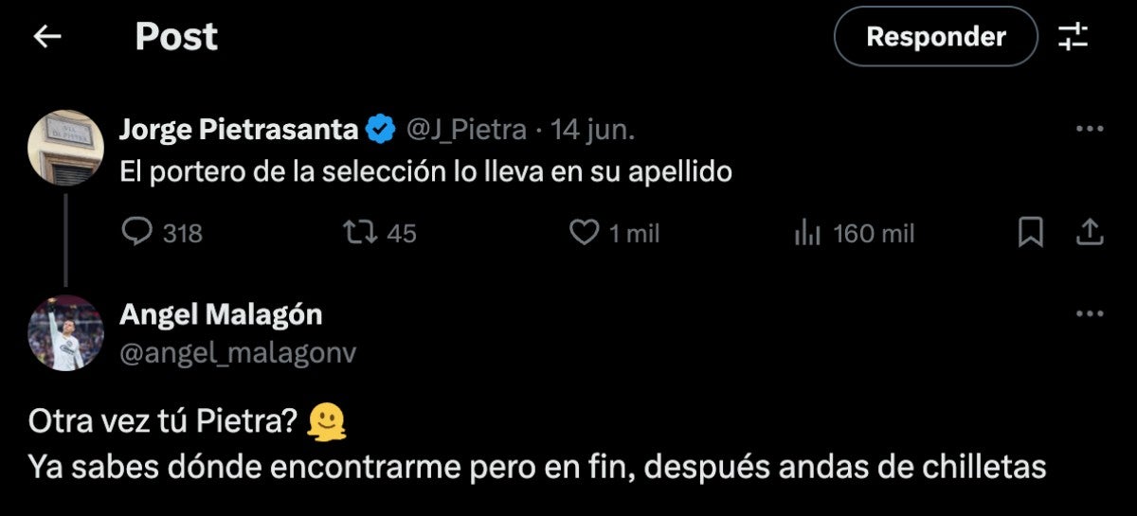Like the post with 1 mil likes
Screen dimensions: 1137x516
pyautogui.click(x=585, y=232)
